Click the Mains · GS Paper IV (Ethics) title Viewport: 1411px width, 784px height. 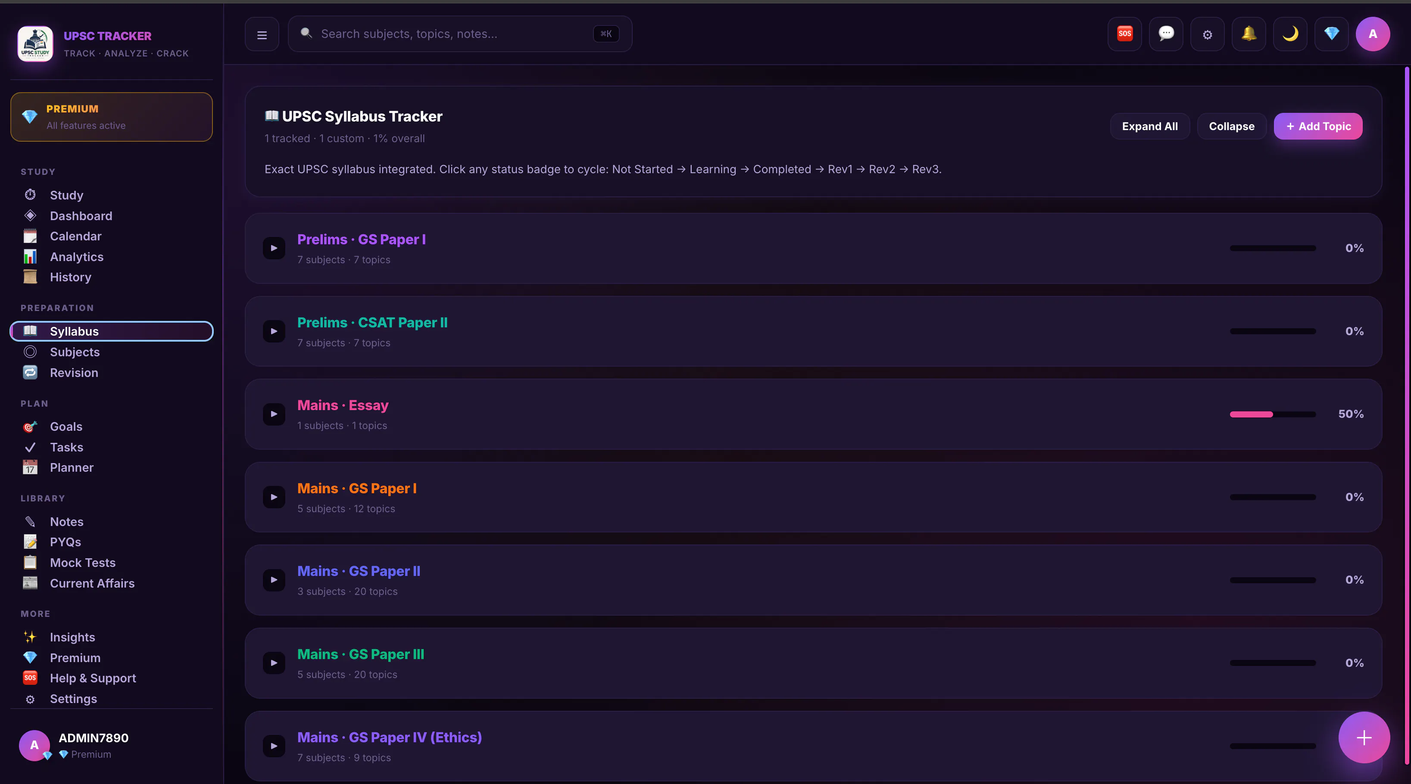tap(390, 737)
